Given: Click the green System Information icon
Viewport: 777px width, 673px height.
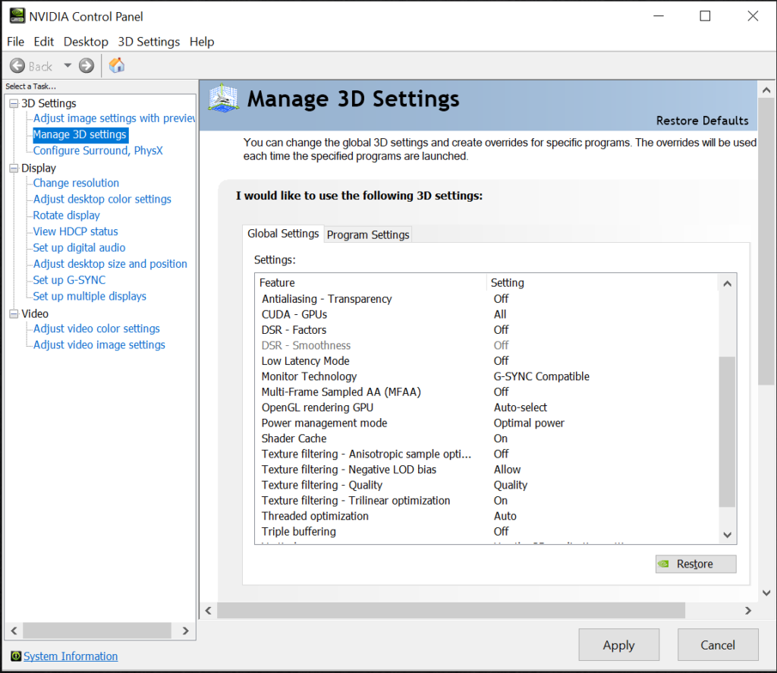Looking at the screenshot, I should pyautogui.click(x=17, y=656).
